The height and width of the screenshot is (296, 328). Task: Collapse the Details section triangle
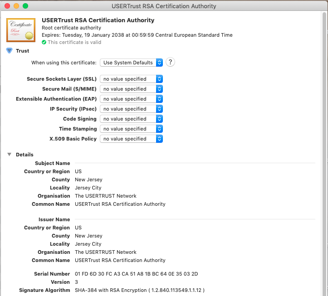[x=9, y=155]
